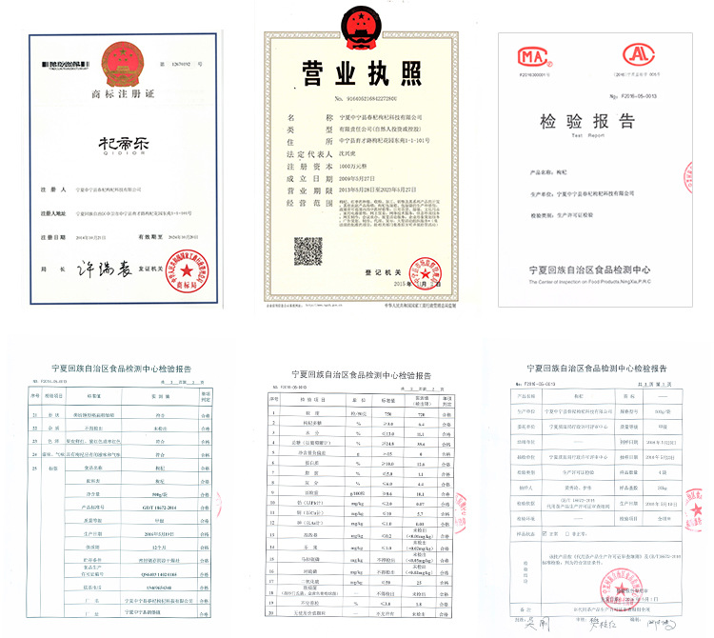Click the 登记机关 label on license

click(x=383, y=272)
